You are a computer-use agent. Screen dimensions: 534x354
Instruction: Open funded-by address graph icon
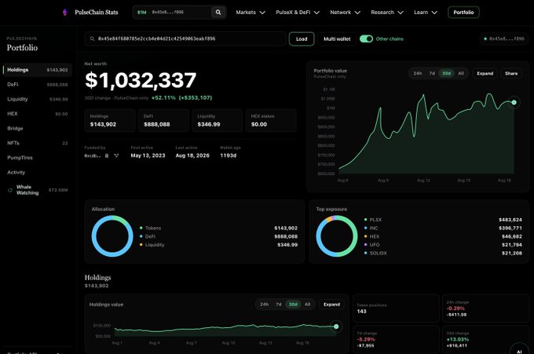116,155
